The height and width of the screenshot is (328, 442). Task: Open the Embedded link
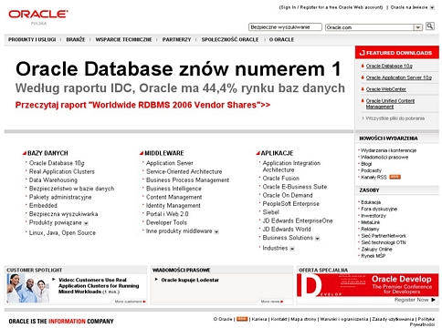pos(43,206)
